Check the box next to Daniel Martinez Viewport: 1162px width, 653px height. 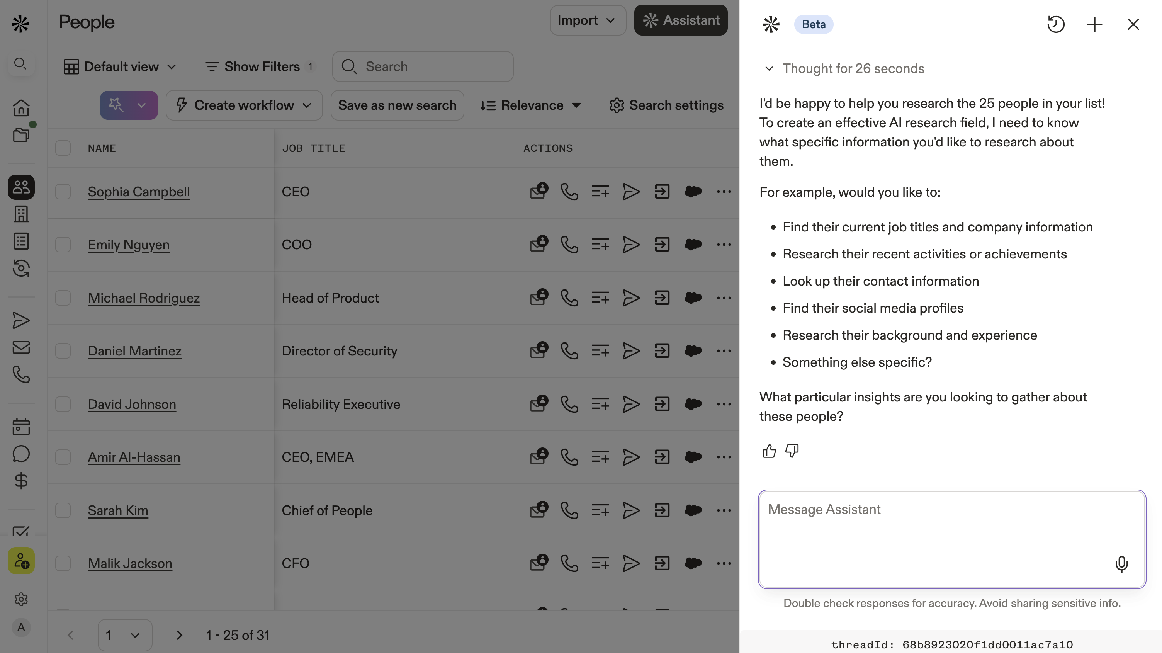[63, 351]
